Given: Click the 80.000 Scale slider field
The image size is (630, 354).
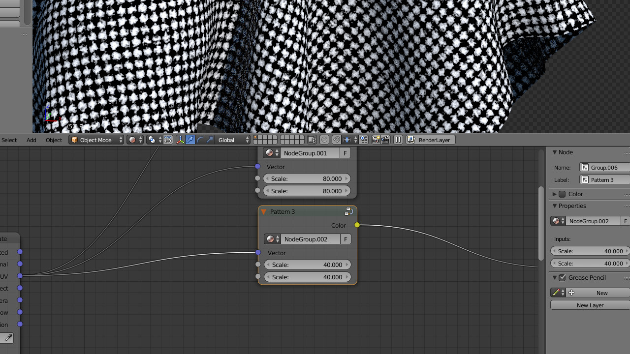Looking at the screenshot, I should tap(307, 179).
